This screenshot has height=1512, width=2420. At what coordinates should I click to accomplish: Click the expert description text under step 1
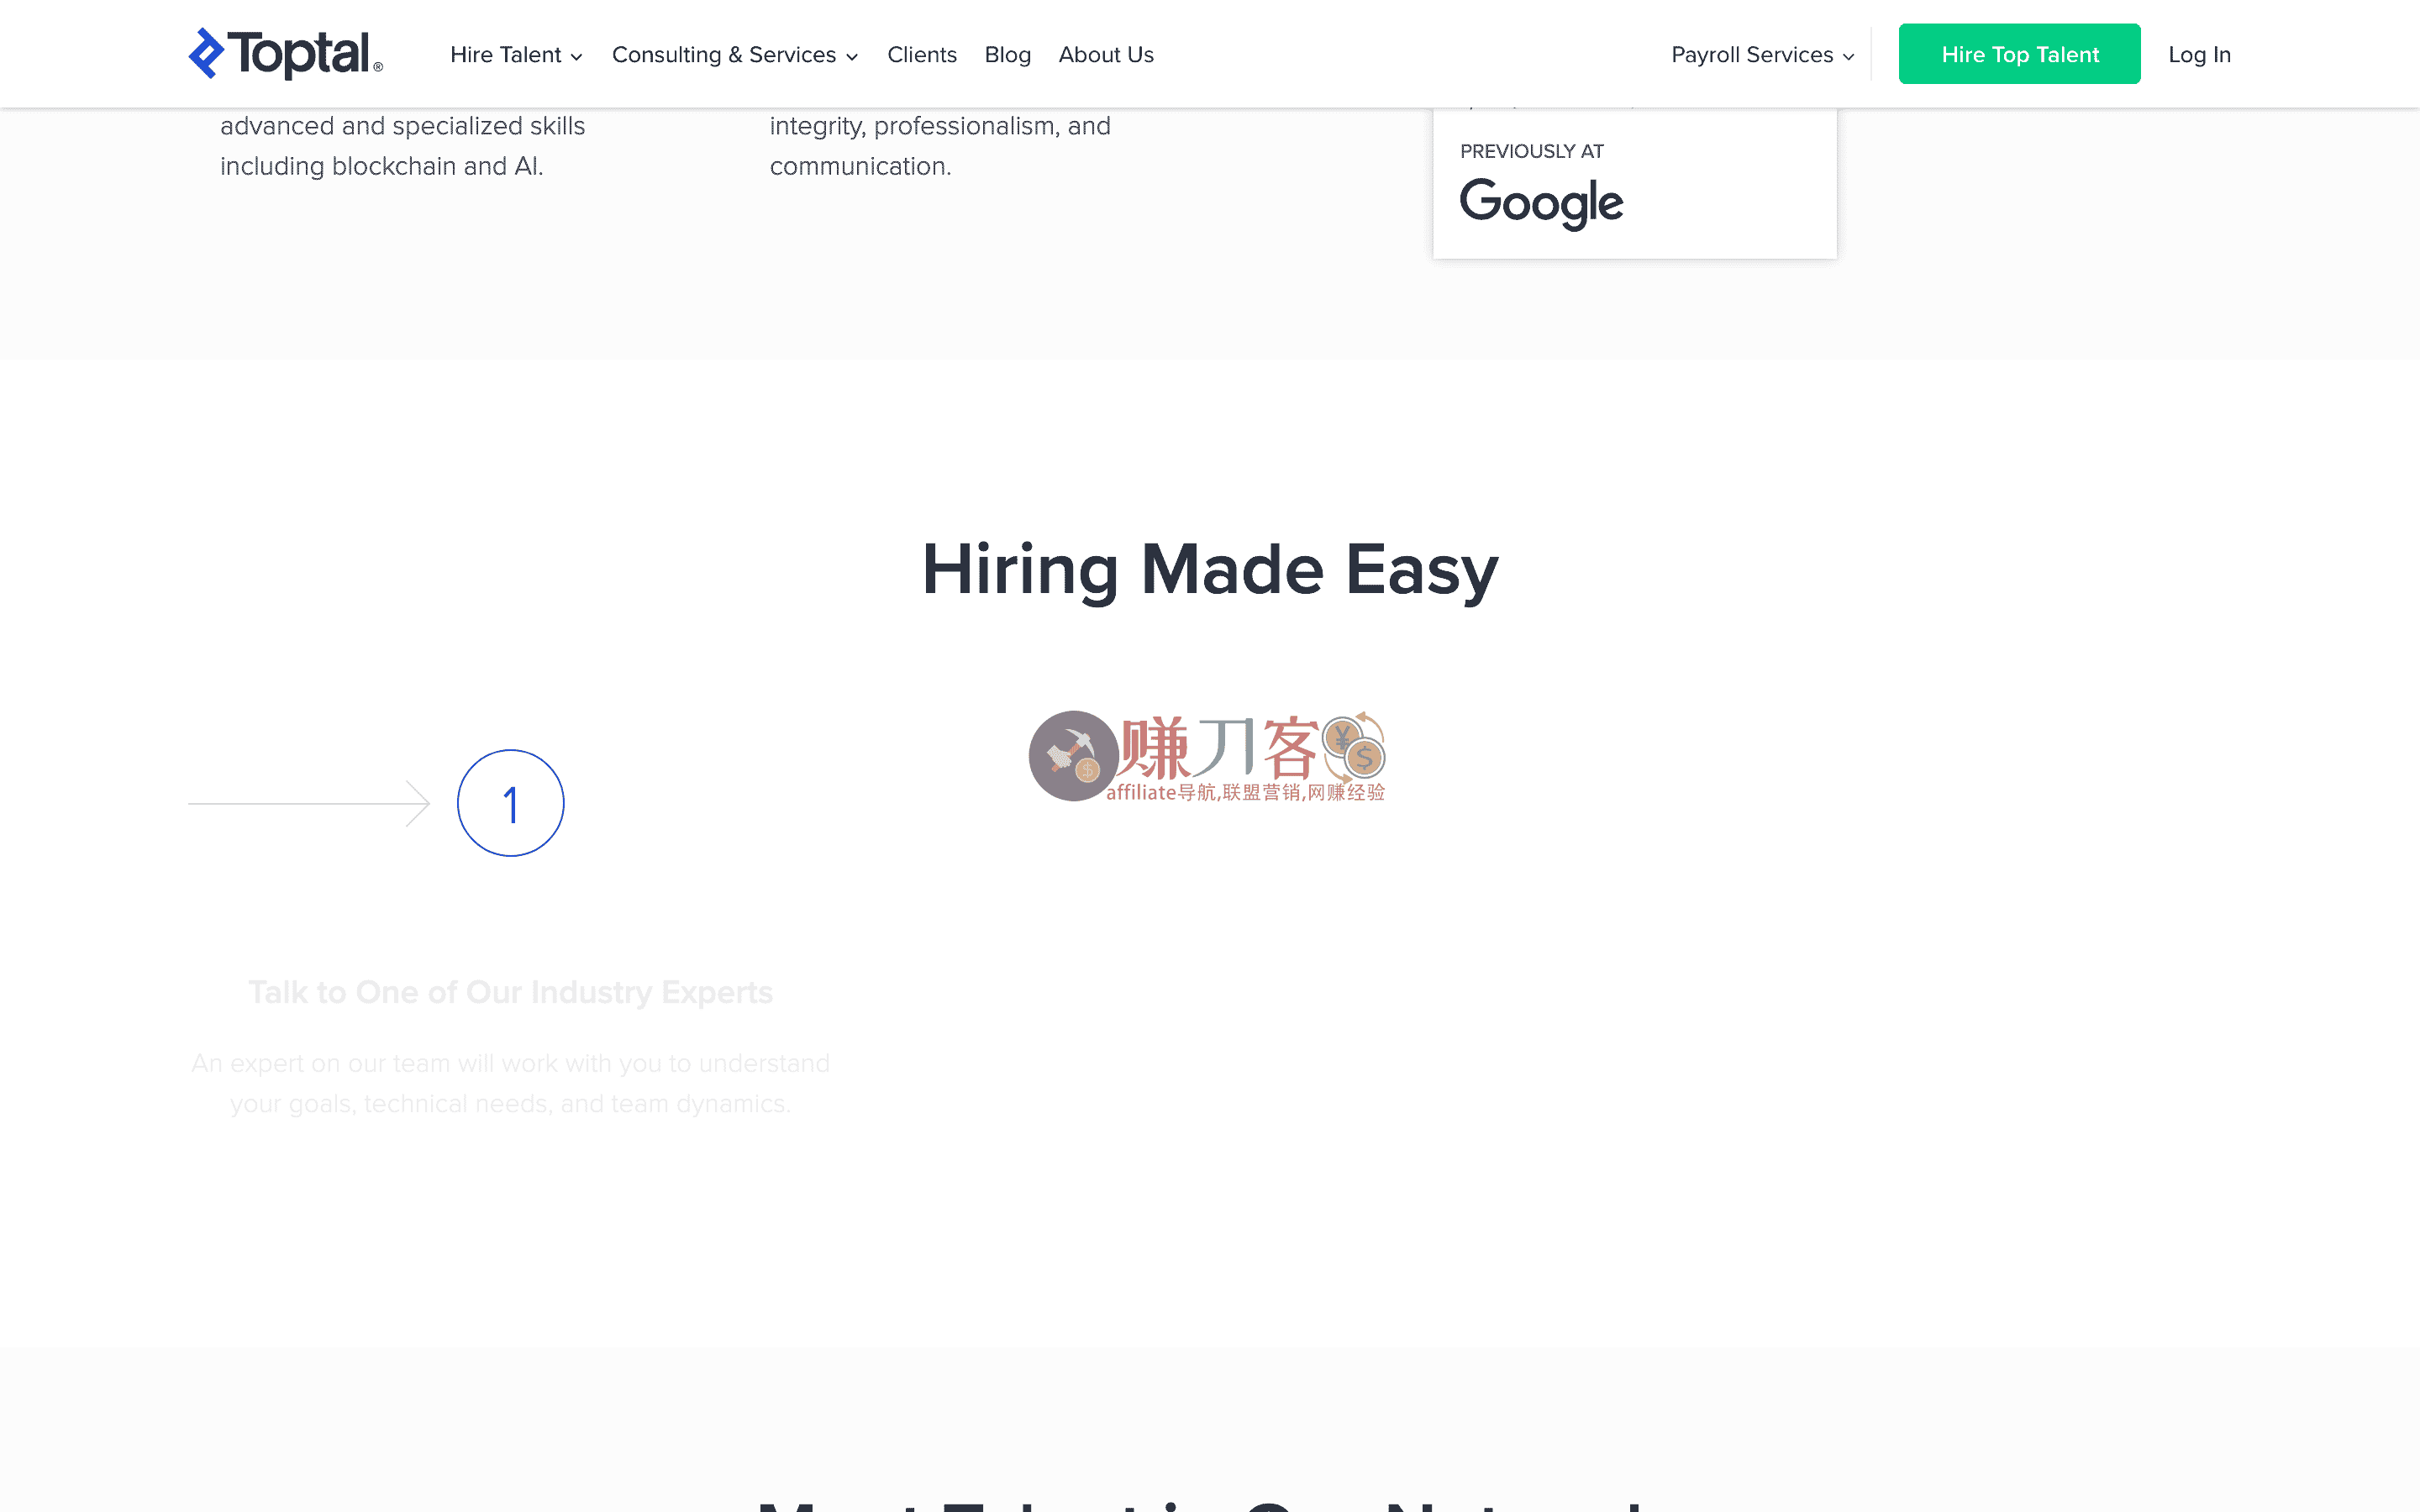pyautogui.click(x=511, y=1083)
